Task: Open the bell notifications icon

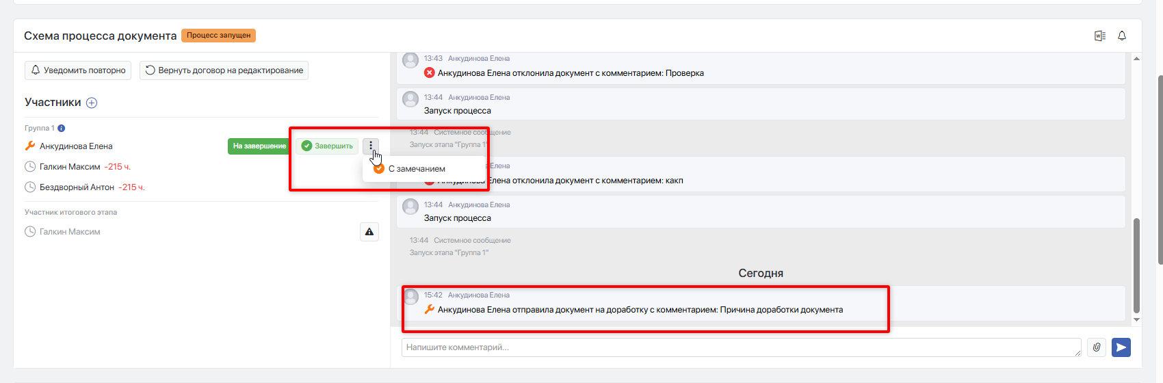Action: [x=1122, y=36]
